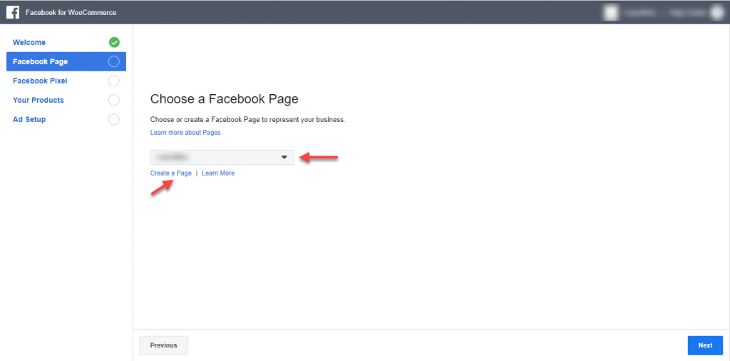730x361 pixels.
Task: Select the Facebook Page step
Action: 66,61
